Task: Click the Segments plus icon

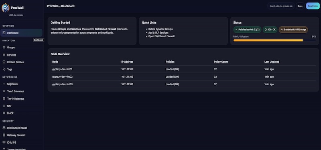Action: click(4, 84)
